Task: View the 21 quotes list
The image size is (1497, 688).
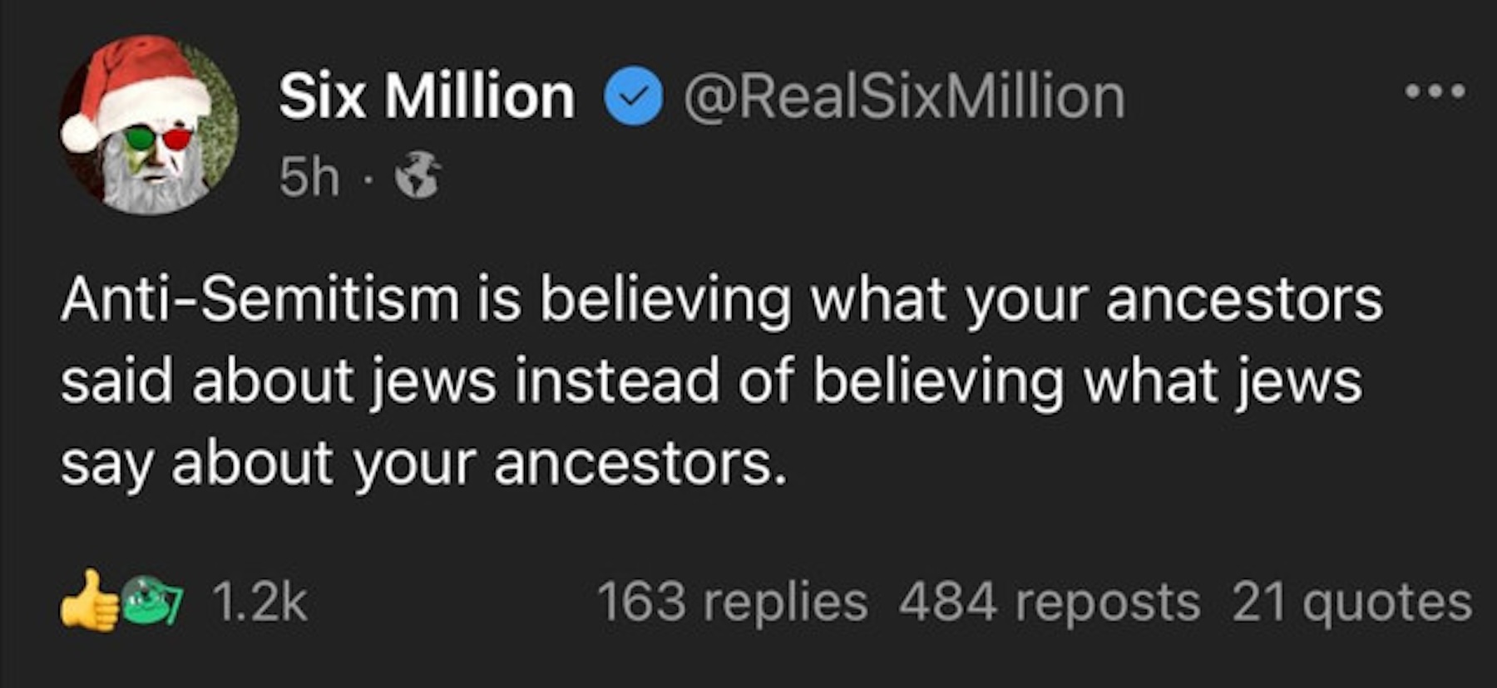Action: coord(1351,602)
